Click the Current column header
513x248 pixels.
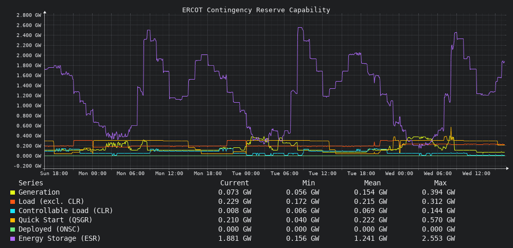click(x=235, y=183)
